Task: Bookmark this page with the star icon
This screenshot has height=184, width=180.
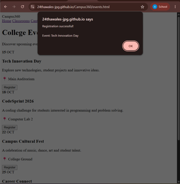Action: [x=142, y=7]
